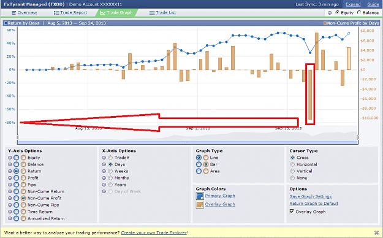383x238 pixels.
Task: Click the left handle of the range selector
Action: [x=18, y=137]
